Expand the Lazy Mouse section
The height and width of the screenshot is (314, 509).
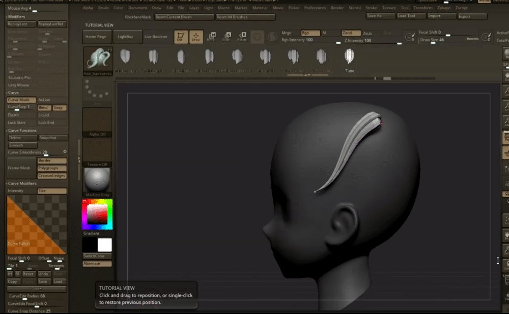pos(18,85)
